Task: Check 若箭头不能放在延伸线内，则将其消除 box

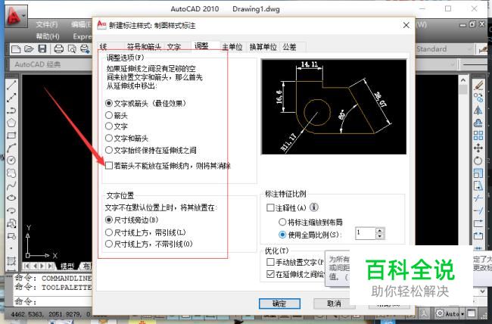Action: pos(109,166)
